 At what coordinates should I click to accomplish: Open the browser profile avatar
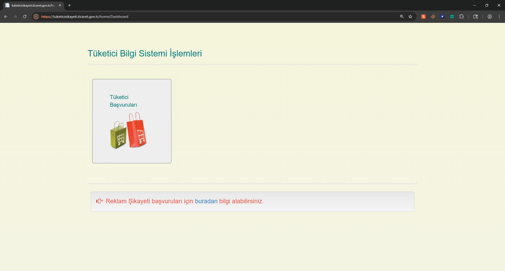tap(490, 17)
